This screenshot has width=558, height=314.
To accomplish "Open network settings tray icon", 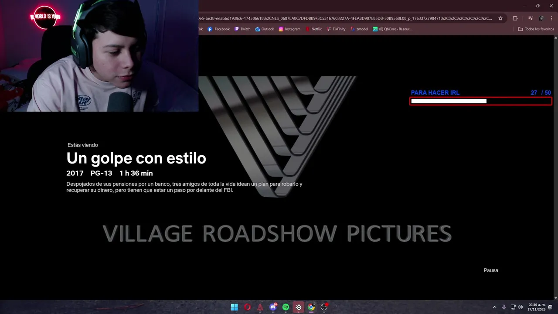I will 513,307.
